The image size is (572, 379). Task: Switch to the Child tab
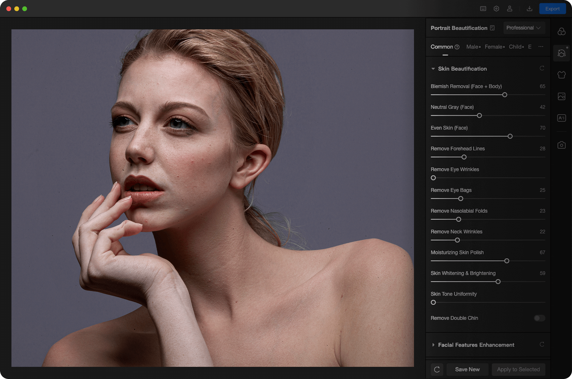coord(515,47)
